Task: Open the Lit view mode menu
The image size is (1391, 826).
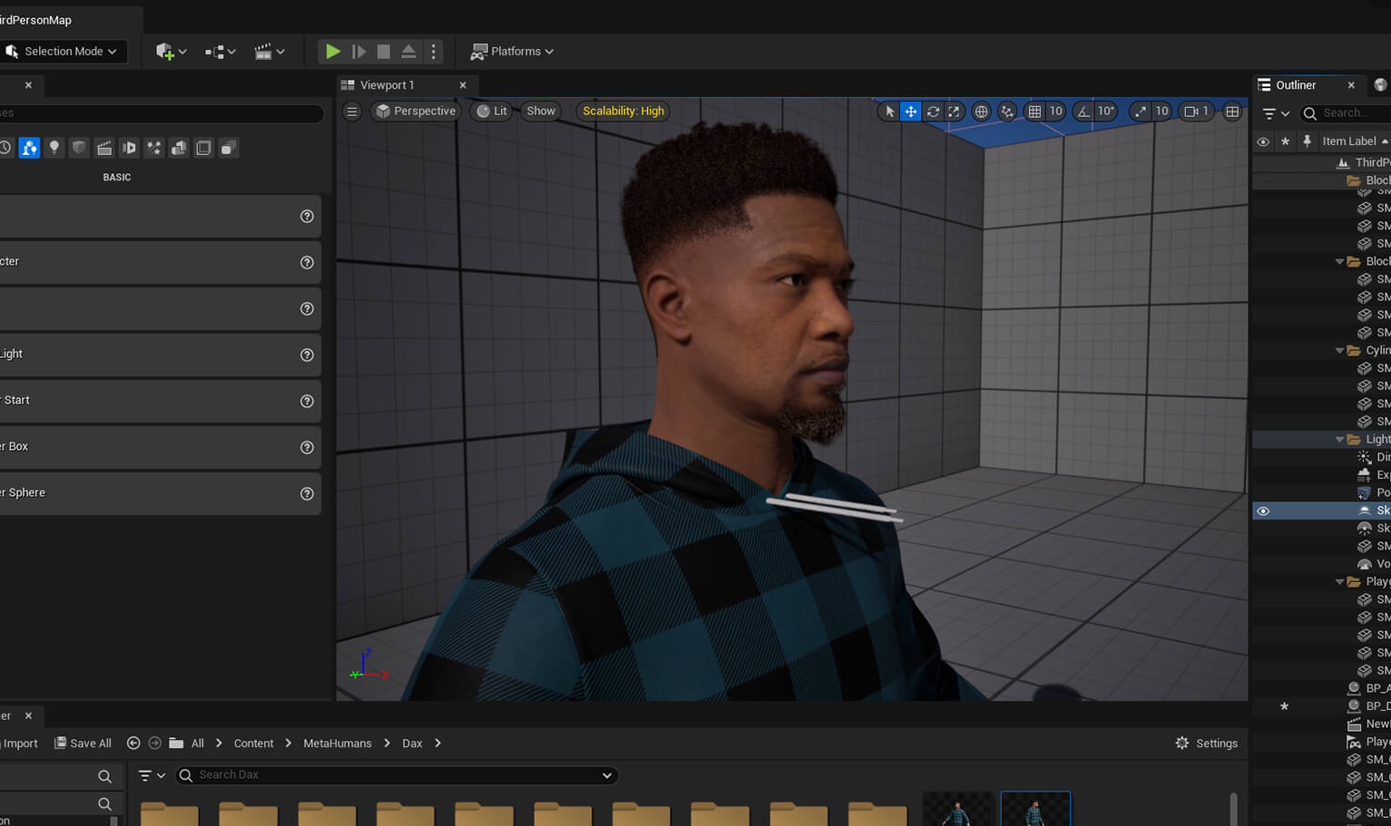Action: tap(493, 112)
